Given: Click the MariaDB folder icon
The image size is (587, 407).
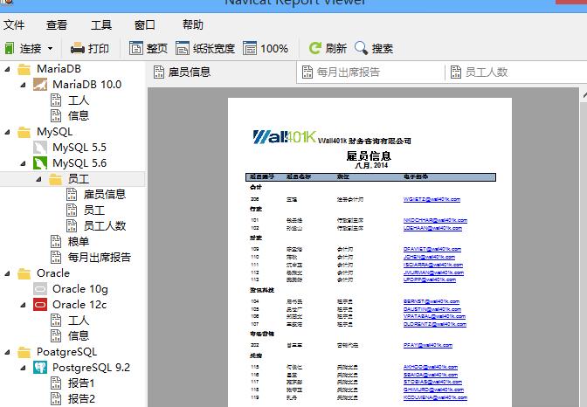Looking at the screenshot, I should pyautogui.click(x=24, y=69).
